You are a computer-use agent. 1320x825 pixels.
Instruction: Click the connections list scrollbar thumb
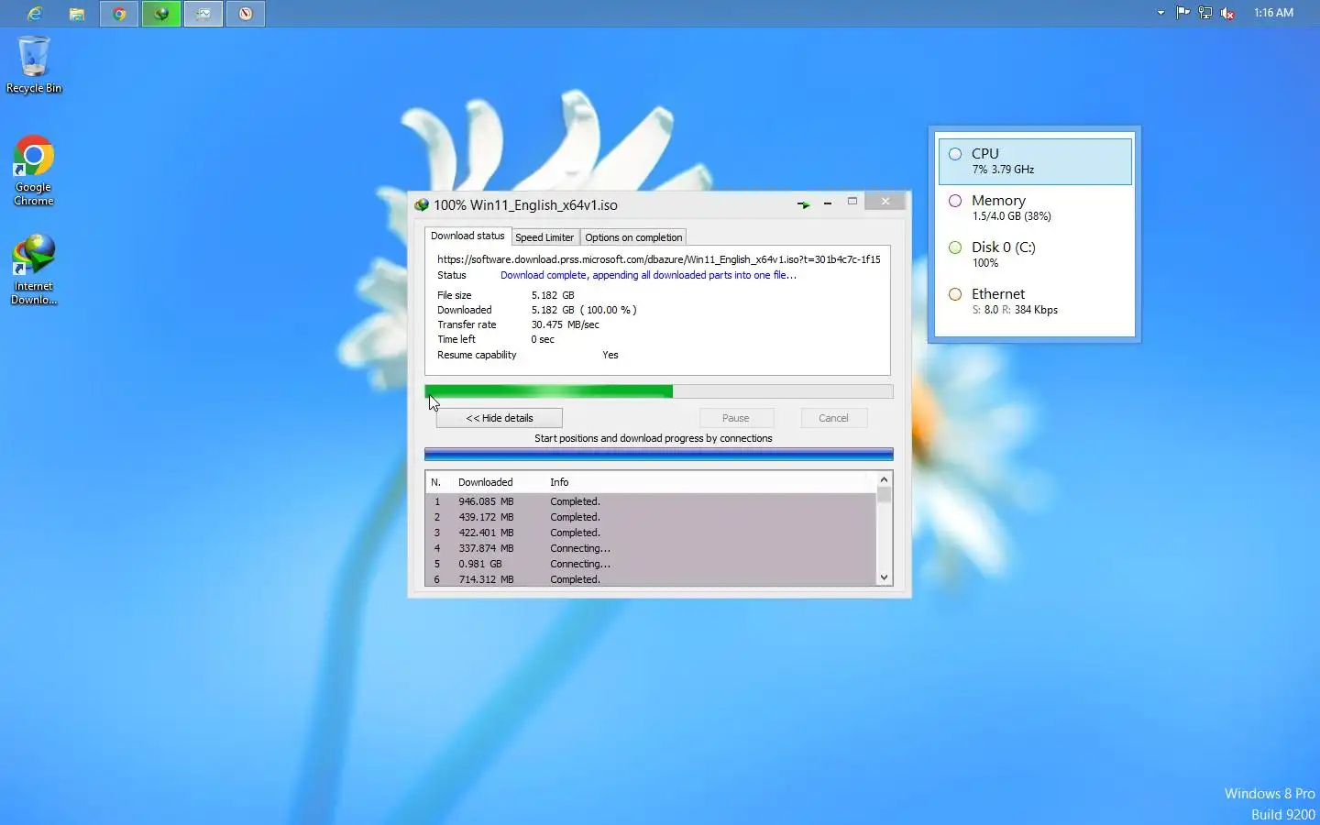[884, 495]
